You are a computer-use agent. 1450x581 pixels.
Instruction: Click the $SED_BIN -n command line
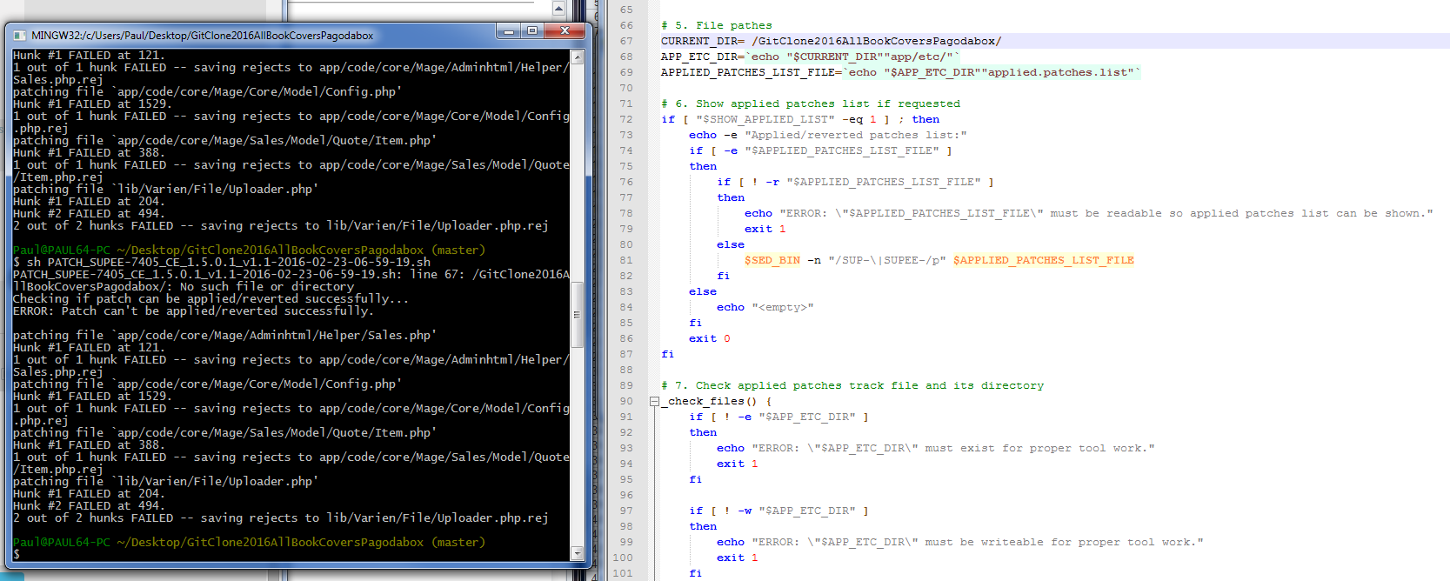[x=939, y=260]
